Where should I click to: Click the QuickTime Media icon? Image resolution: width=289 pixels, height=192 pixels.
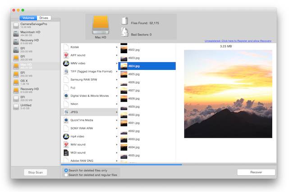(66, 120)
